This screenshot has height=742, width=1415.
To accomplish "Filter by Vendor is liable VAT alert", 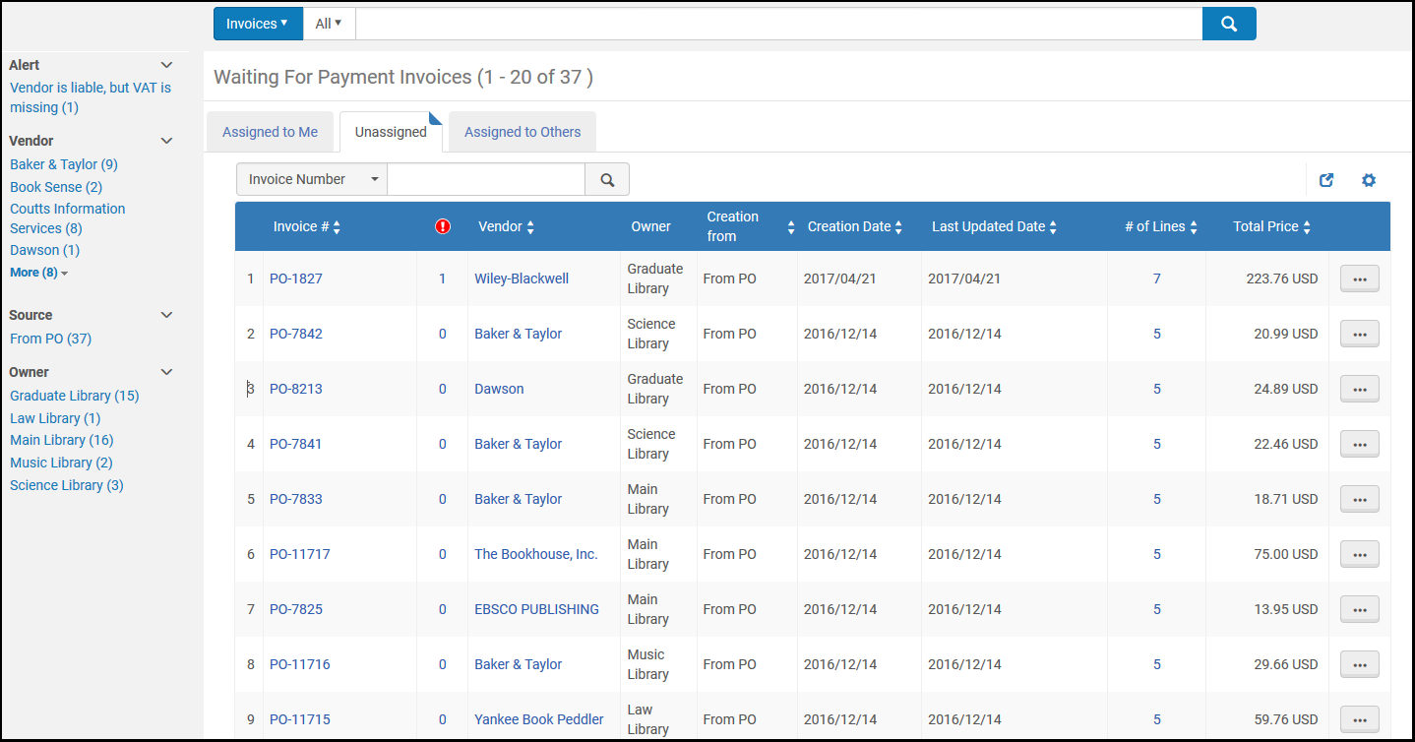I will pyautogui.click(x=91, y=97).
